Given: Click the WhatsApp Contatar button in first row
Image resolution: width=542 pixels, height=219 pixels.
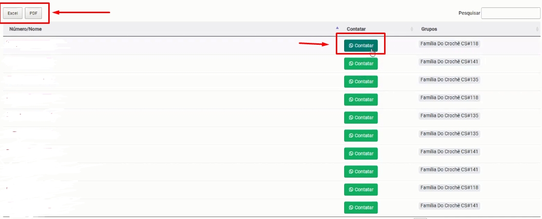Looking at the screenshot, I should coord(361,46).
